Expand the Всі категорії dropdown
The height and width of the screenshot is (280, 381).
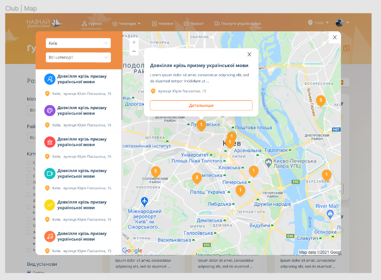click(78, 57)
